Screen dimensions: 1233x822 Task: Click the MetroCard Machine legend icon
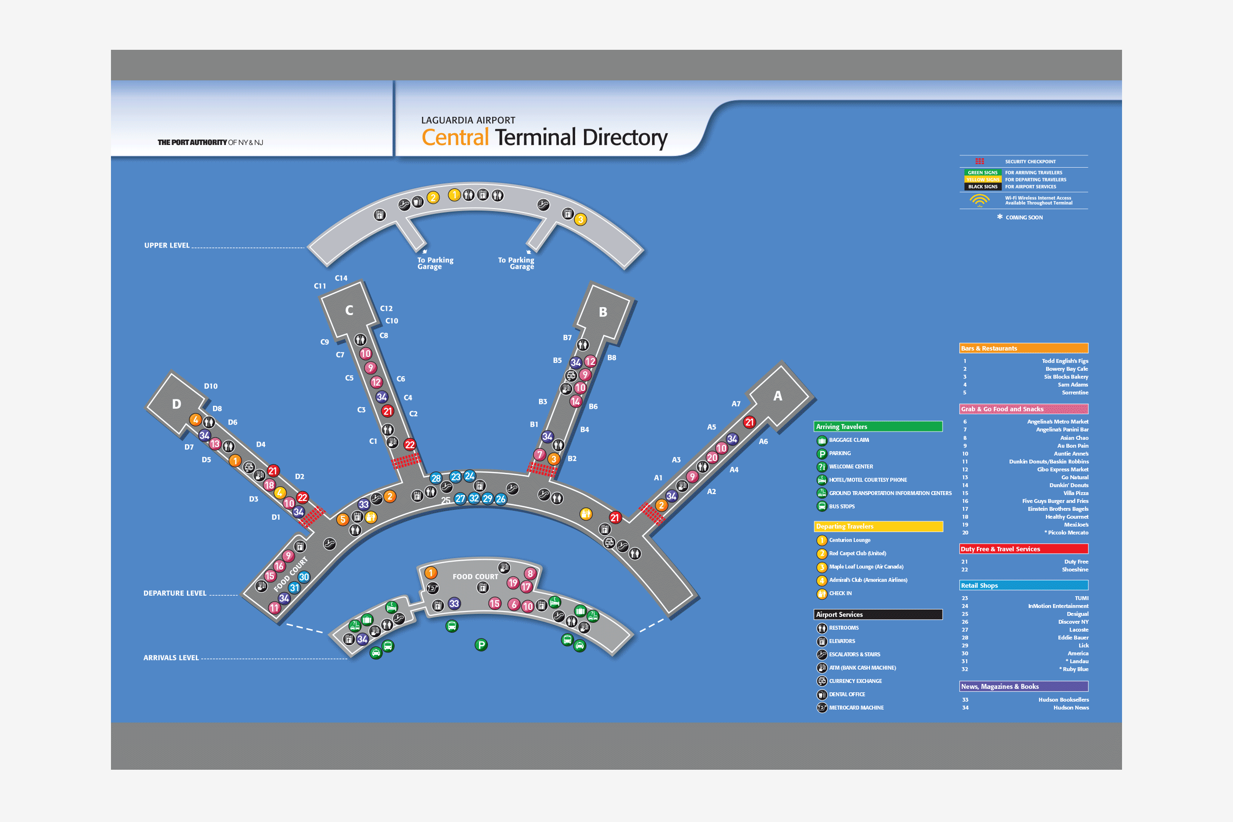coord(822,708)
